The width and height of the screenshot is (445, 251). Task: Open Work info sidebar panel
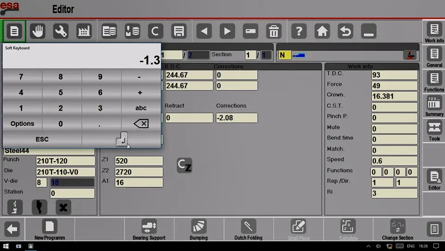pyautogui.click(x=434, y=33)
